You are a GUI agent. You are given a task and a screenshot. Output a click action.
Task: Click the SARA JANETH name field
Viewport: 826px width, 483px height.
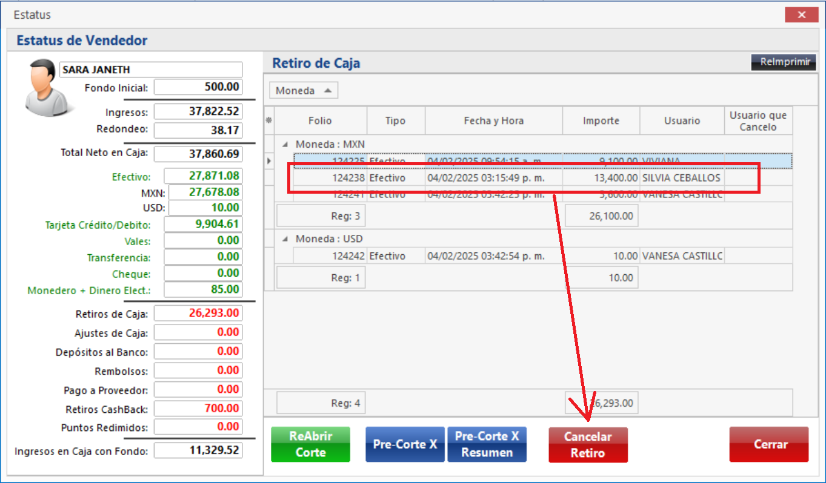(x=150, y=70)
